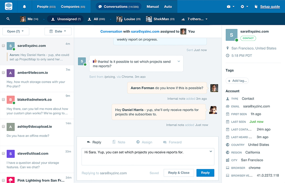Click the steve@utiload.com purple avatar
The height and width of the screenshot is (183, 285).
click(x=10, y=154)
